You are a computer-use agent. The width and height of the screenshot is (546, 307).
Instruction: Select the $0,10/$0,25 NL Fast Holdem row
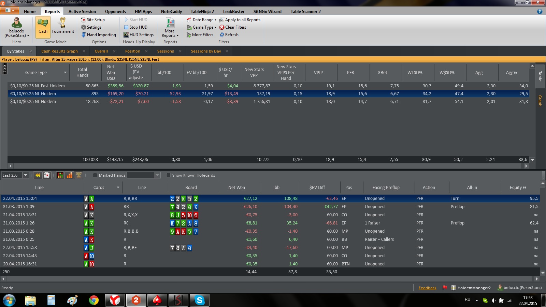point(268,86)
